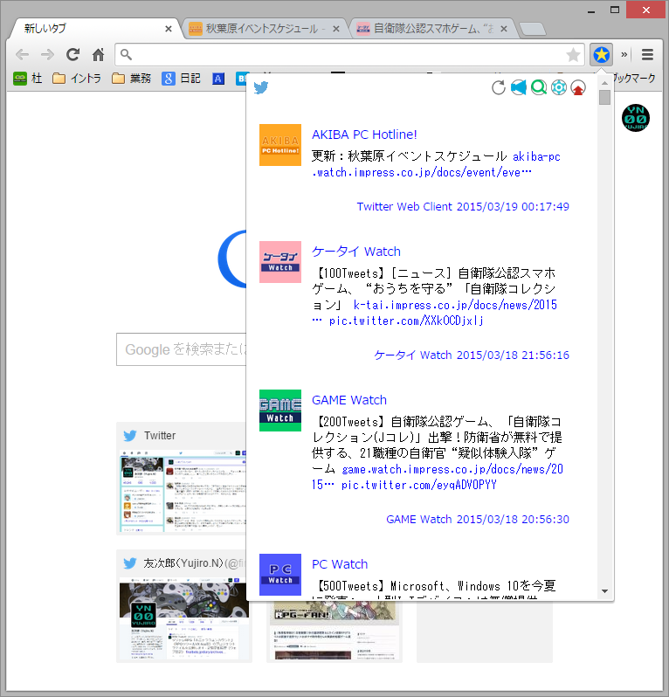Open the Twitter most-visited thumbnail
Viewport: 669px width, 697px height.
point(182,479)
